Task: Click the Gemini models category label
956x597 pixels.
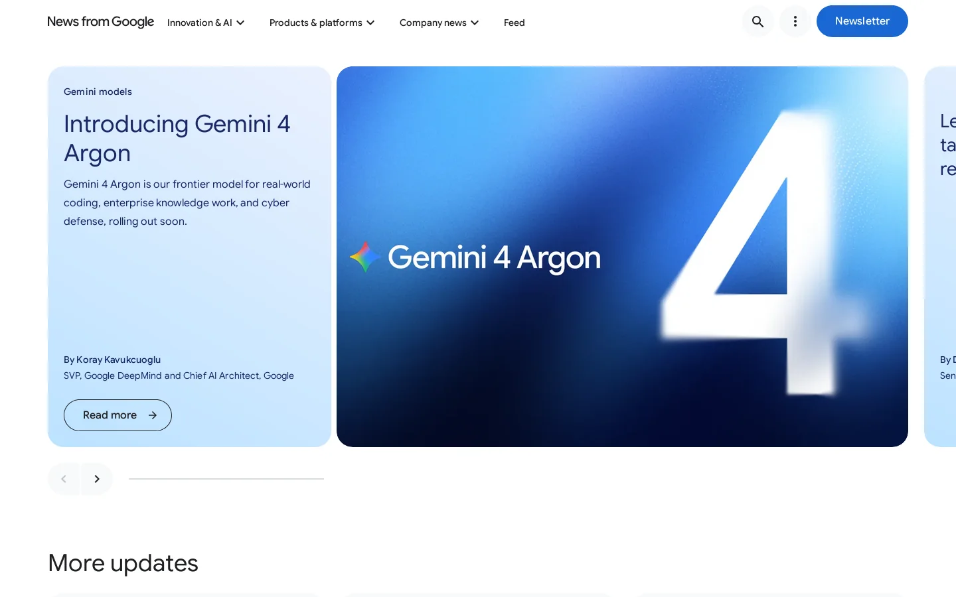Action: click(98, 92)
